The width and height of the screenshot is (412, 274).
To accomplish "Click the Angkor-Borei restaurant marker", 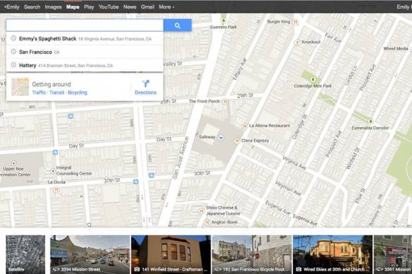I will pyautogui.click(x=207, y=223).
